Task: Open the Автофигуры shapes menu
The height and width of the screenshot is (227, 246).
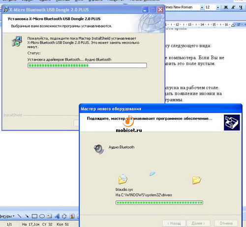Action: (x=7, y=216)
